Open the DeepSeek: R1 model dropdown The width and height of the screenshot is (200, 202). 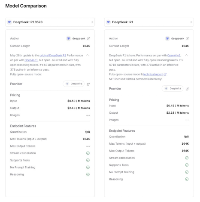coord(149,22)
